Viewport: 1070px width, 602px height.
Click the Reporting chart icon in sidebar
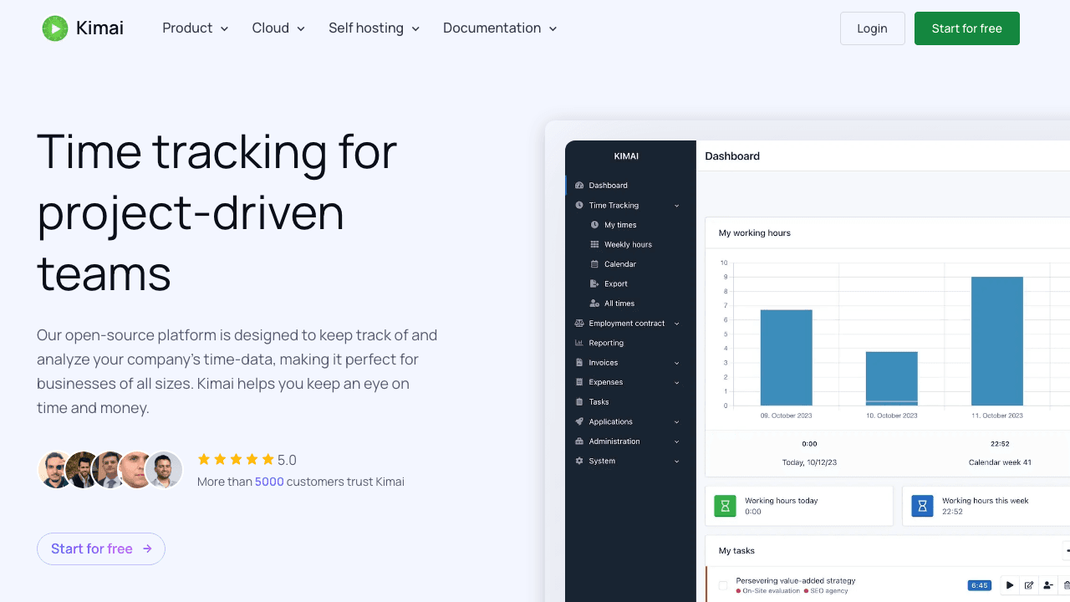[x=579, y=343]
